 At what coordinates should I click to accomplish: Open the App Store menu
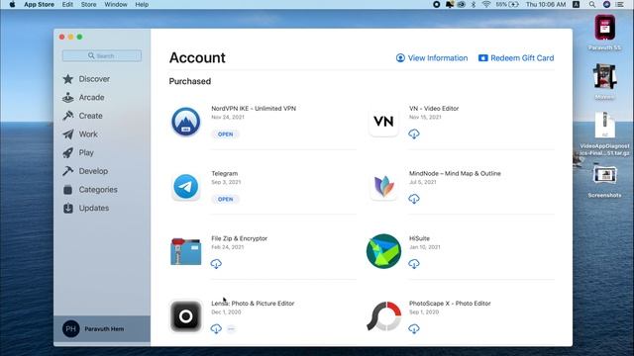[x=39, y=4]
